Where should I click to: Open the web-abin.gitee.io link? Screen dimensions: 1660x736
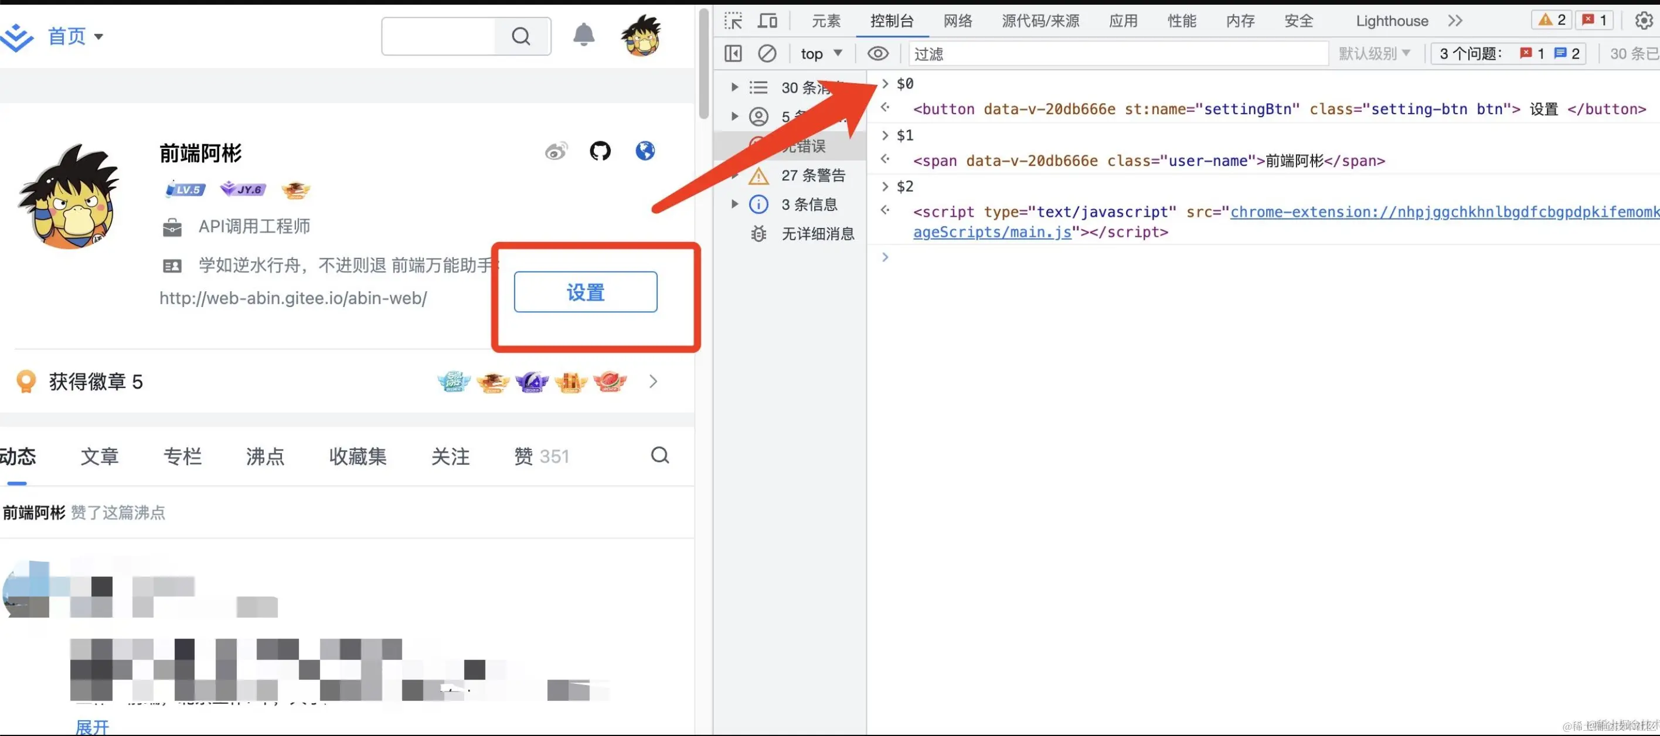click(x=293, y=298)
